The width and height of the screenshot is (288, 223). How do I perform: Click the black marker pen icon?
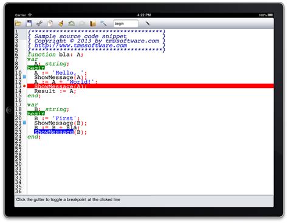(x=148, y=23)
